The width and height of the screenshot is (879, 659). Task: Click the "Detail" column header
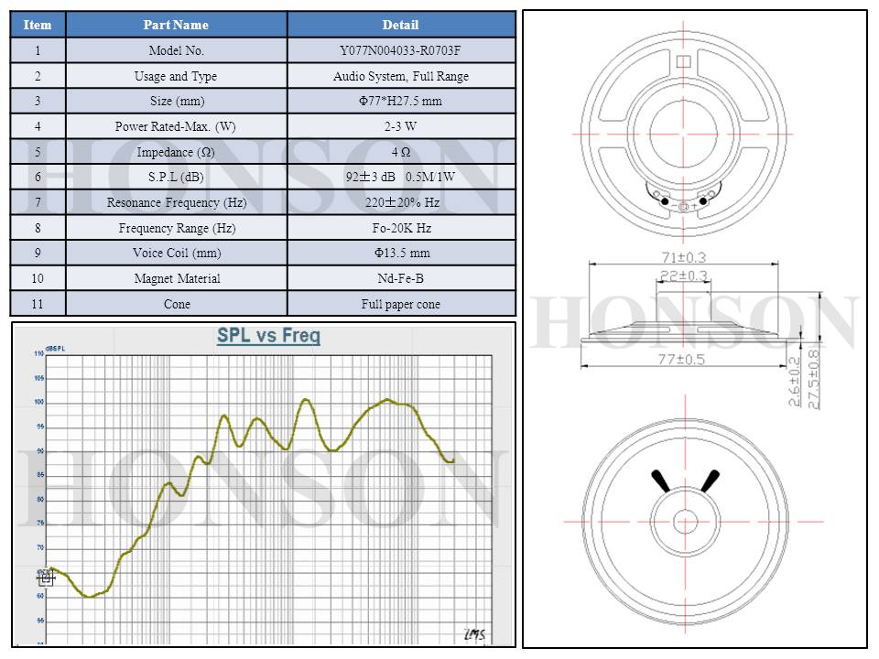[x=400, y=25]
